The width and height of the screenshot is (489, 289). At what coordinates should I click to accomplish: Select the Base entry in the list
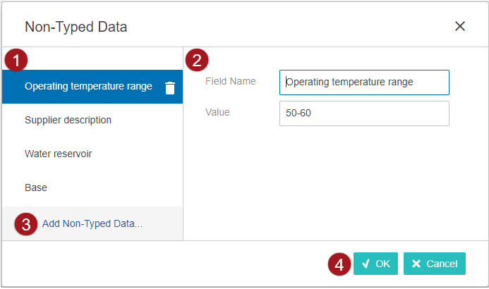(x=92, y=187)
